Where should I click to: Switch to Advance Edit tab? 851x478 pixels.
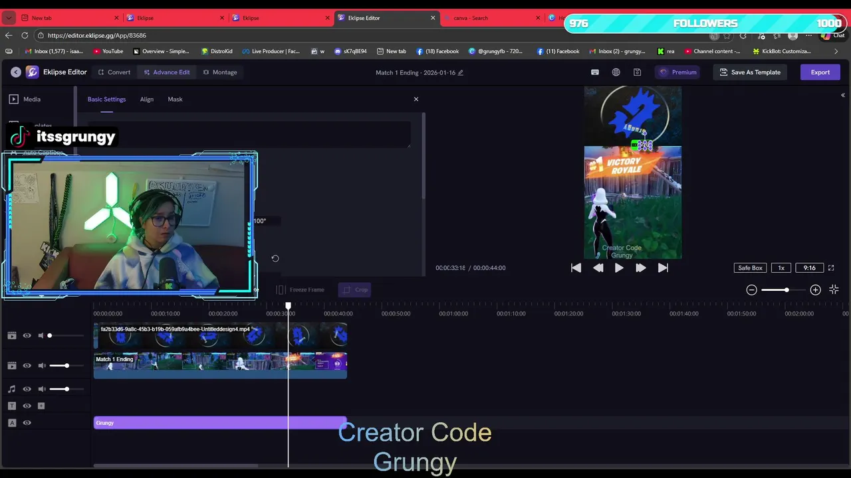pos(167,72)
